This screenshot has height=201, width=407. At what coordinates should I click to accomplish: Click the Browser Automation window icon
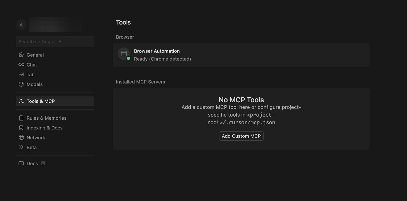click(x=124, y=53)
